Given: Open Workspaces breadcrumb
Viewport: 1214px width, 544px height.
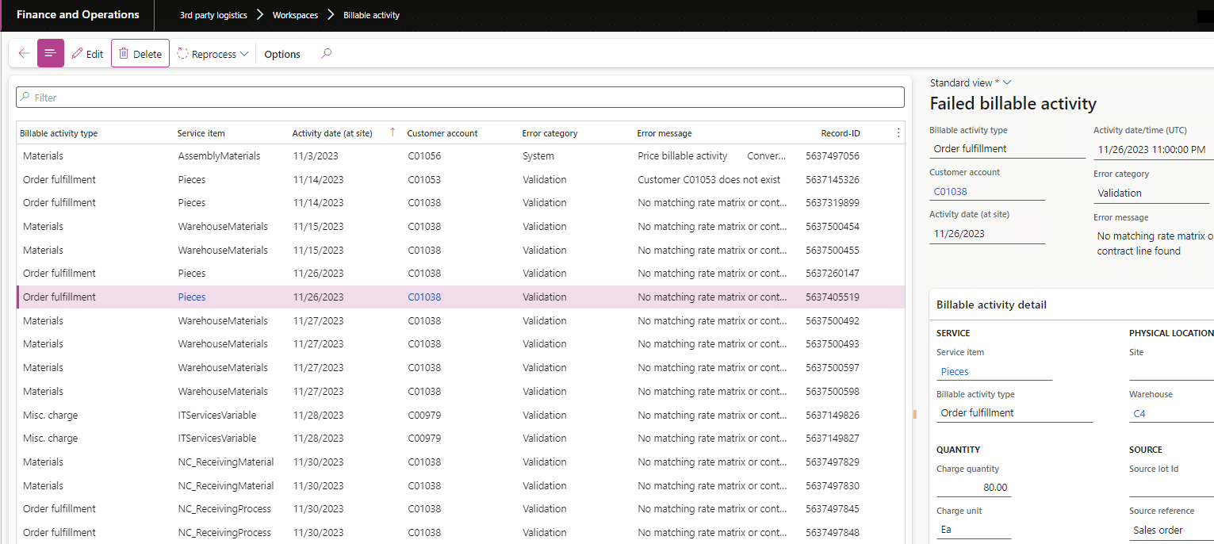Looking at the screenshot, I should [296, 15].
